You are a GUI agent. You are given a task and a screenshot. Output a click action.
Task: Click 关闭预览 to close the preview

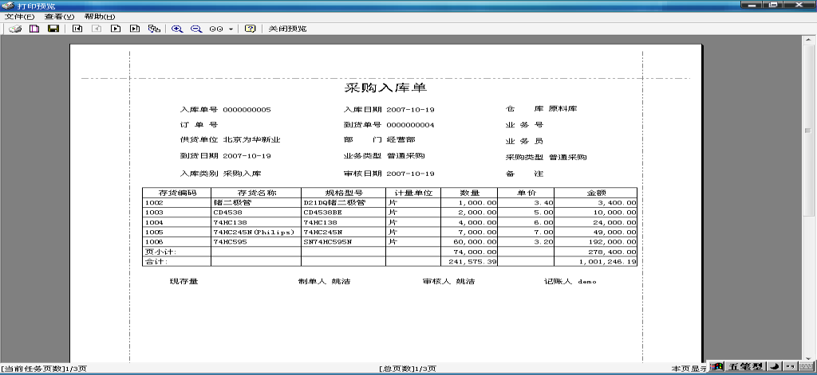click(287, 29)
